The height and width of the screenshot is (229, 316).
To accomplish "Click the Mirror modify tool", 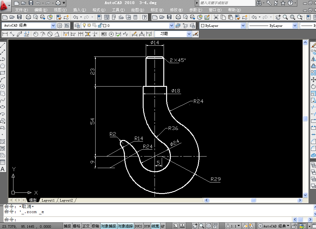I will pos(313,59).
